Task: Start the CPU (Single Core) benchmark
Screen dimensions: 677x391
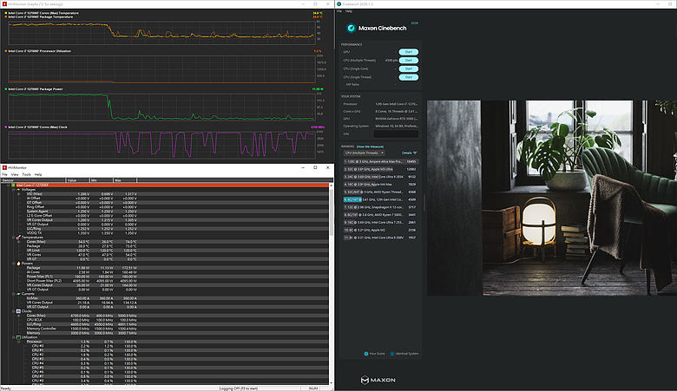Action: pos(409,68)
